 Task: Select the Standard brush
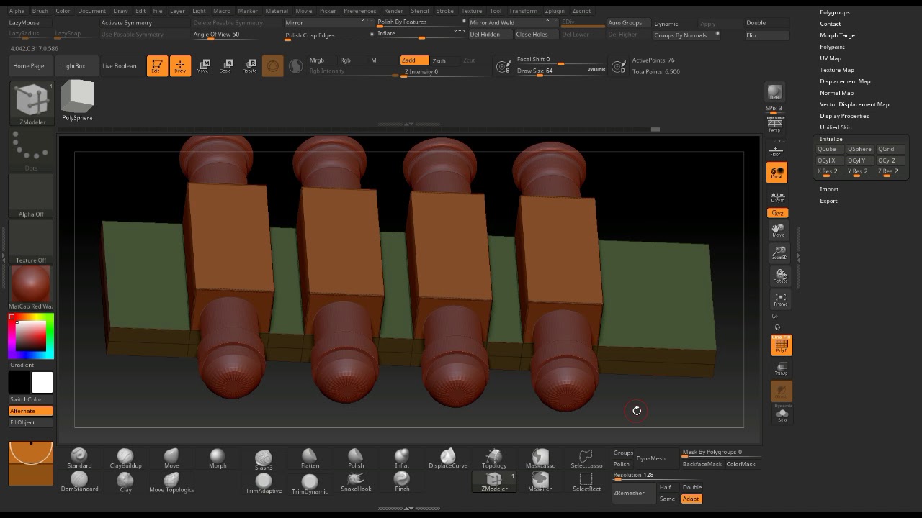(x=79, y=458)
